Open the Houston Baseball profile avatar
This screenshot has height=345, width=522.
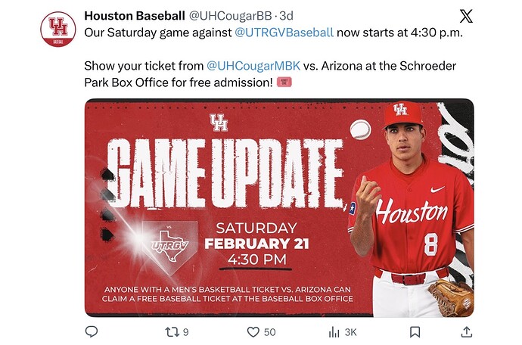(x=58, y=29)
